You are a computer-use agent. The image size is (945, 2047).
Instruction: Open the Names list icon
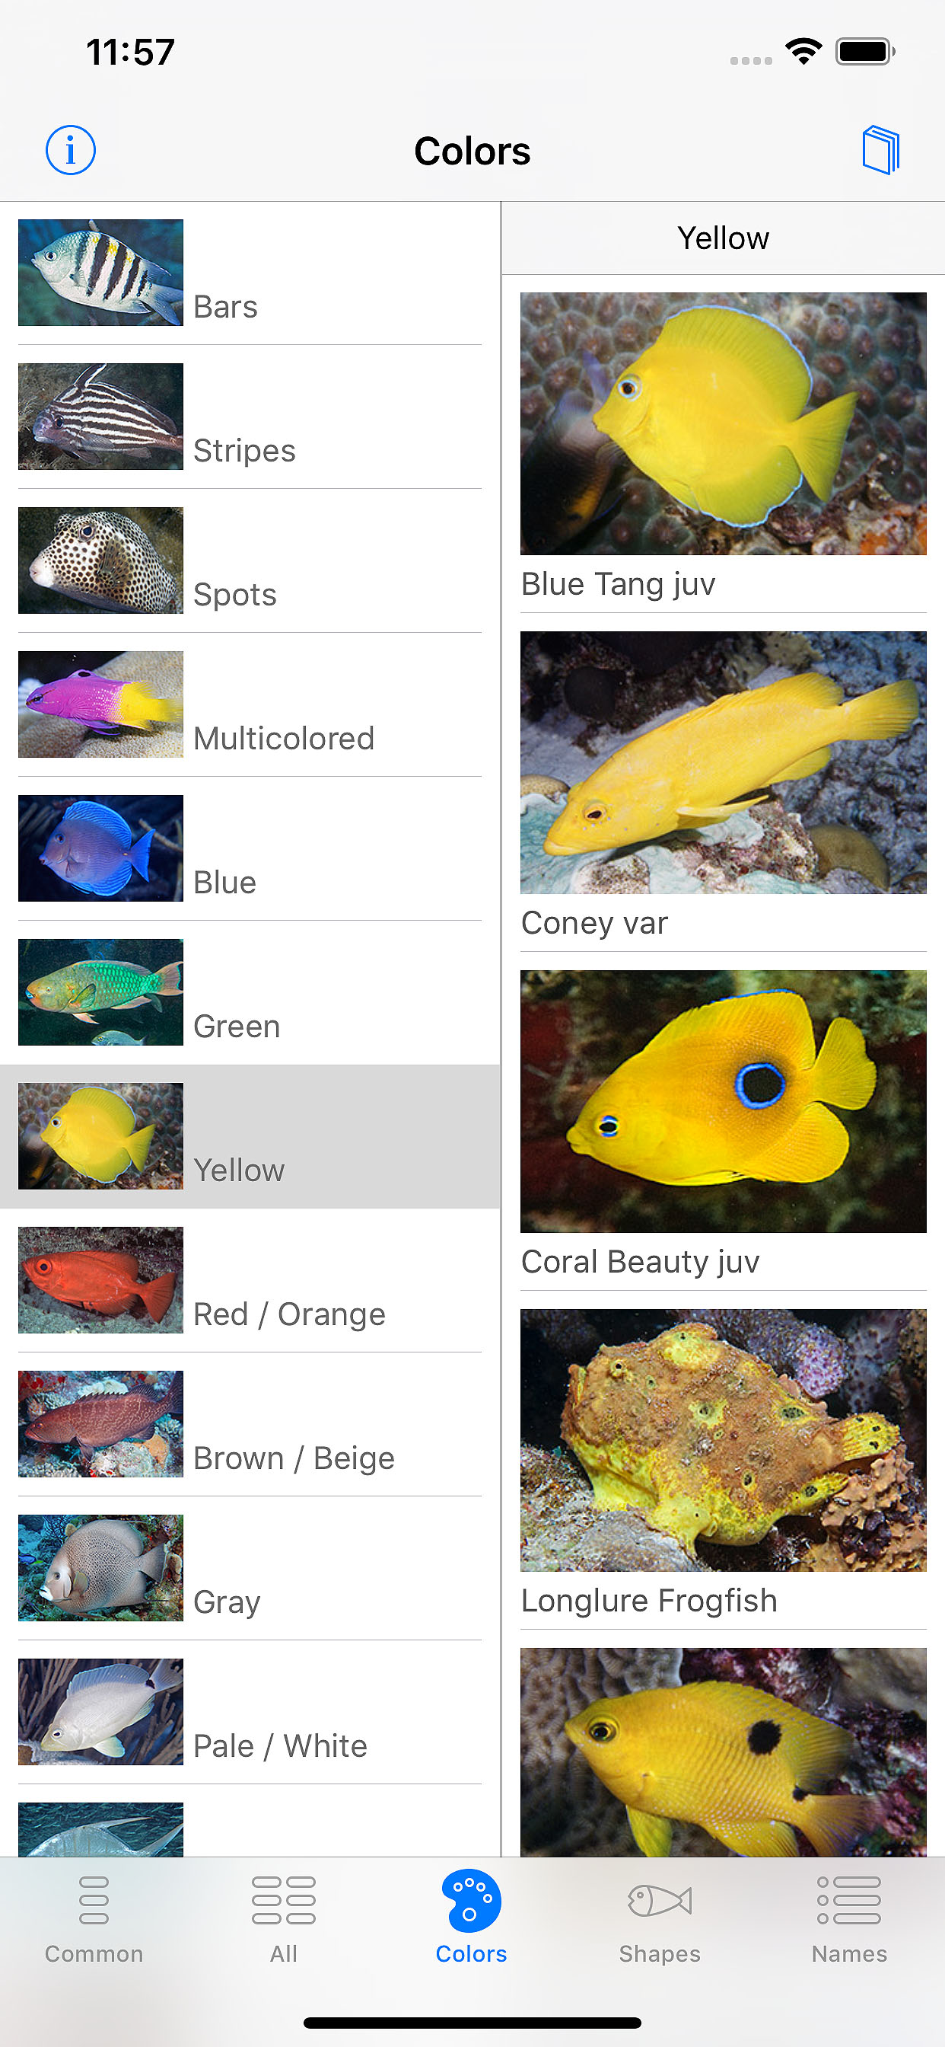pyautogui.click(x=849, y=1900)
